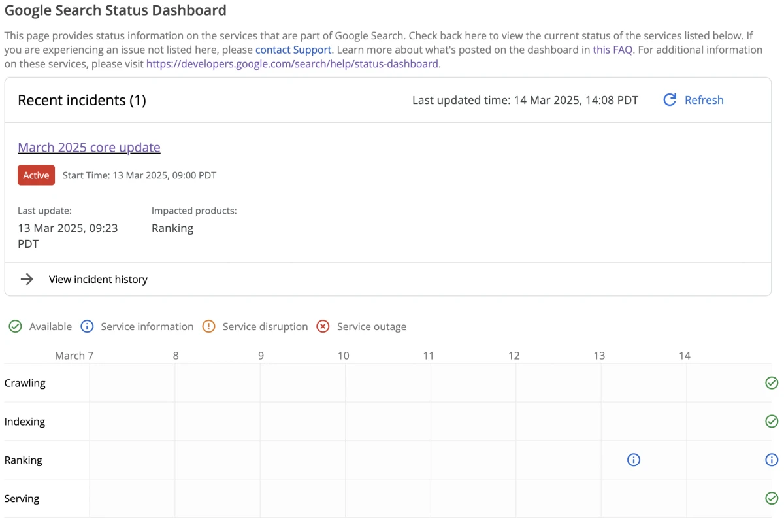This screenshot has height=523, width=784.
Task: Click the Service disruption legend icon
Action: pyautogui.click(x=209, y=326)
